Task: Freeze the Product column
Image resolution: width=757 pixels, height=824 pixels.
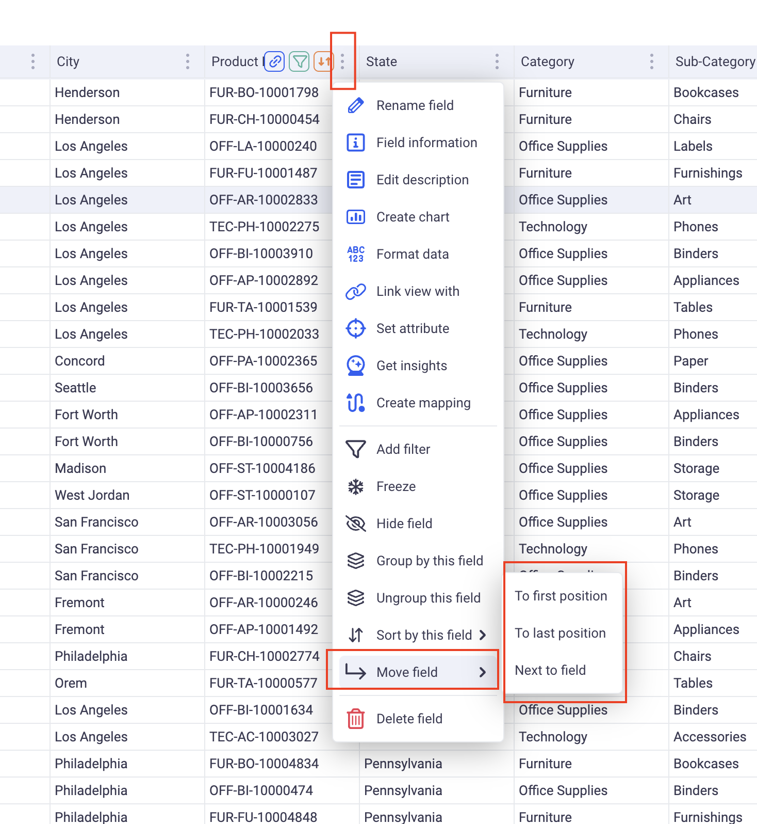Action: pyautogui.click(x=396, y=486)
